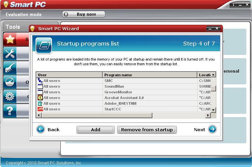This screenshot has width=252, height=167.
Task: Select the GrooveMonitor program name
Action: 118,92
